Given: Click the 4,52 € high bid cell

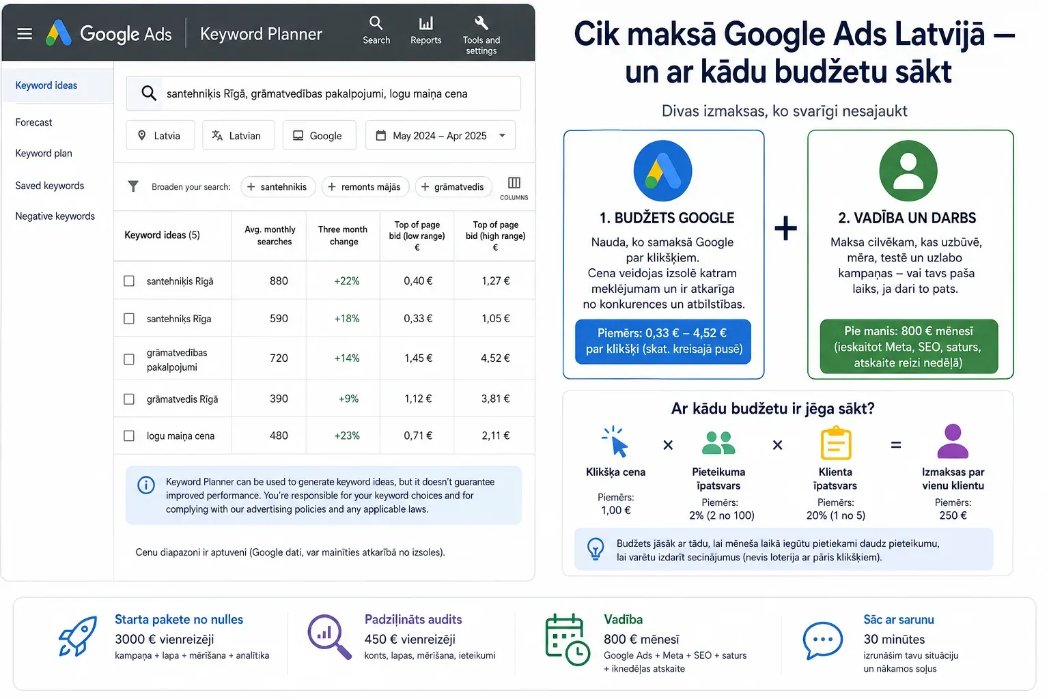Looking at the screenshot, I should tap(495, 358).
